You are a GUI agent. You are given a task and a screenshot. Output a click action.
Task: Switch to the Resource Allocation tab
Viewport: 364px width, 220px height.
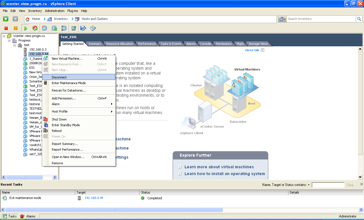point(120,44)
